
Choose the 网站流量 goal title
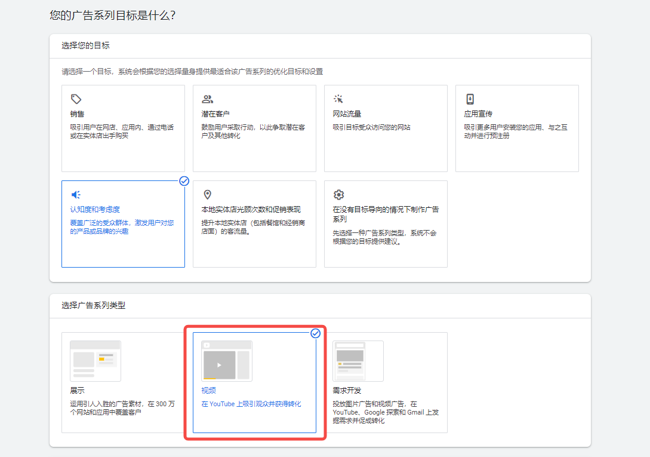pyautogui.click(x=347, y=114)
